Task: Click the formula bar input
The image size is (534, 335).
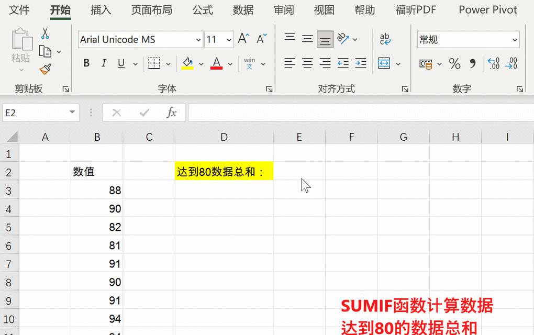Action: pyautogui.click(x=361, y=113)
